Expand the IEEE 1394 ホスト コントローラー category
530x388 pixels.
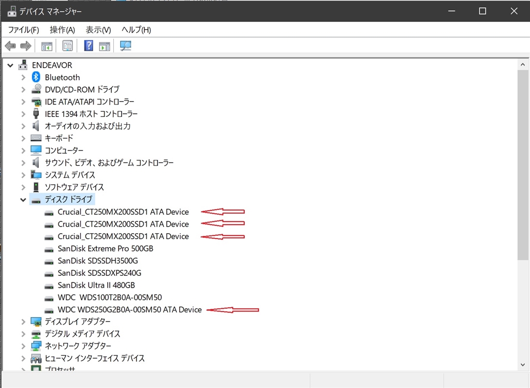coord(23,114)
